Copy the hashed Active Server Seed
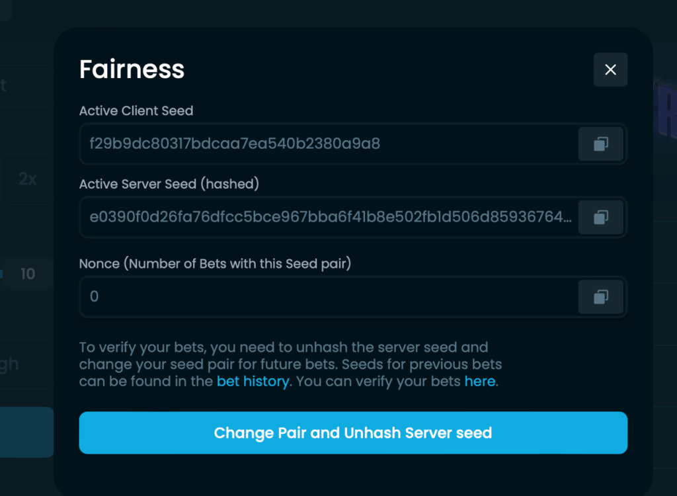The image size is (677, 496). 600,217
